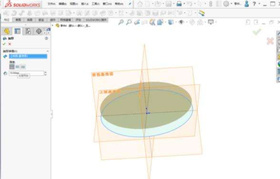Click the Edit Appearance sphere icon
The height and width of the screenshot is (179, 280).
tap(192, 22)
